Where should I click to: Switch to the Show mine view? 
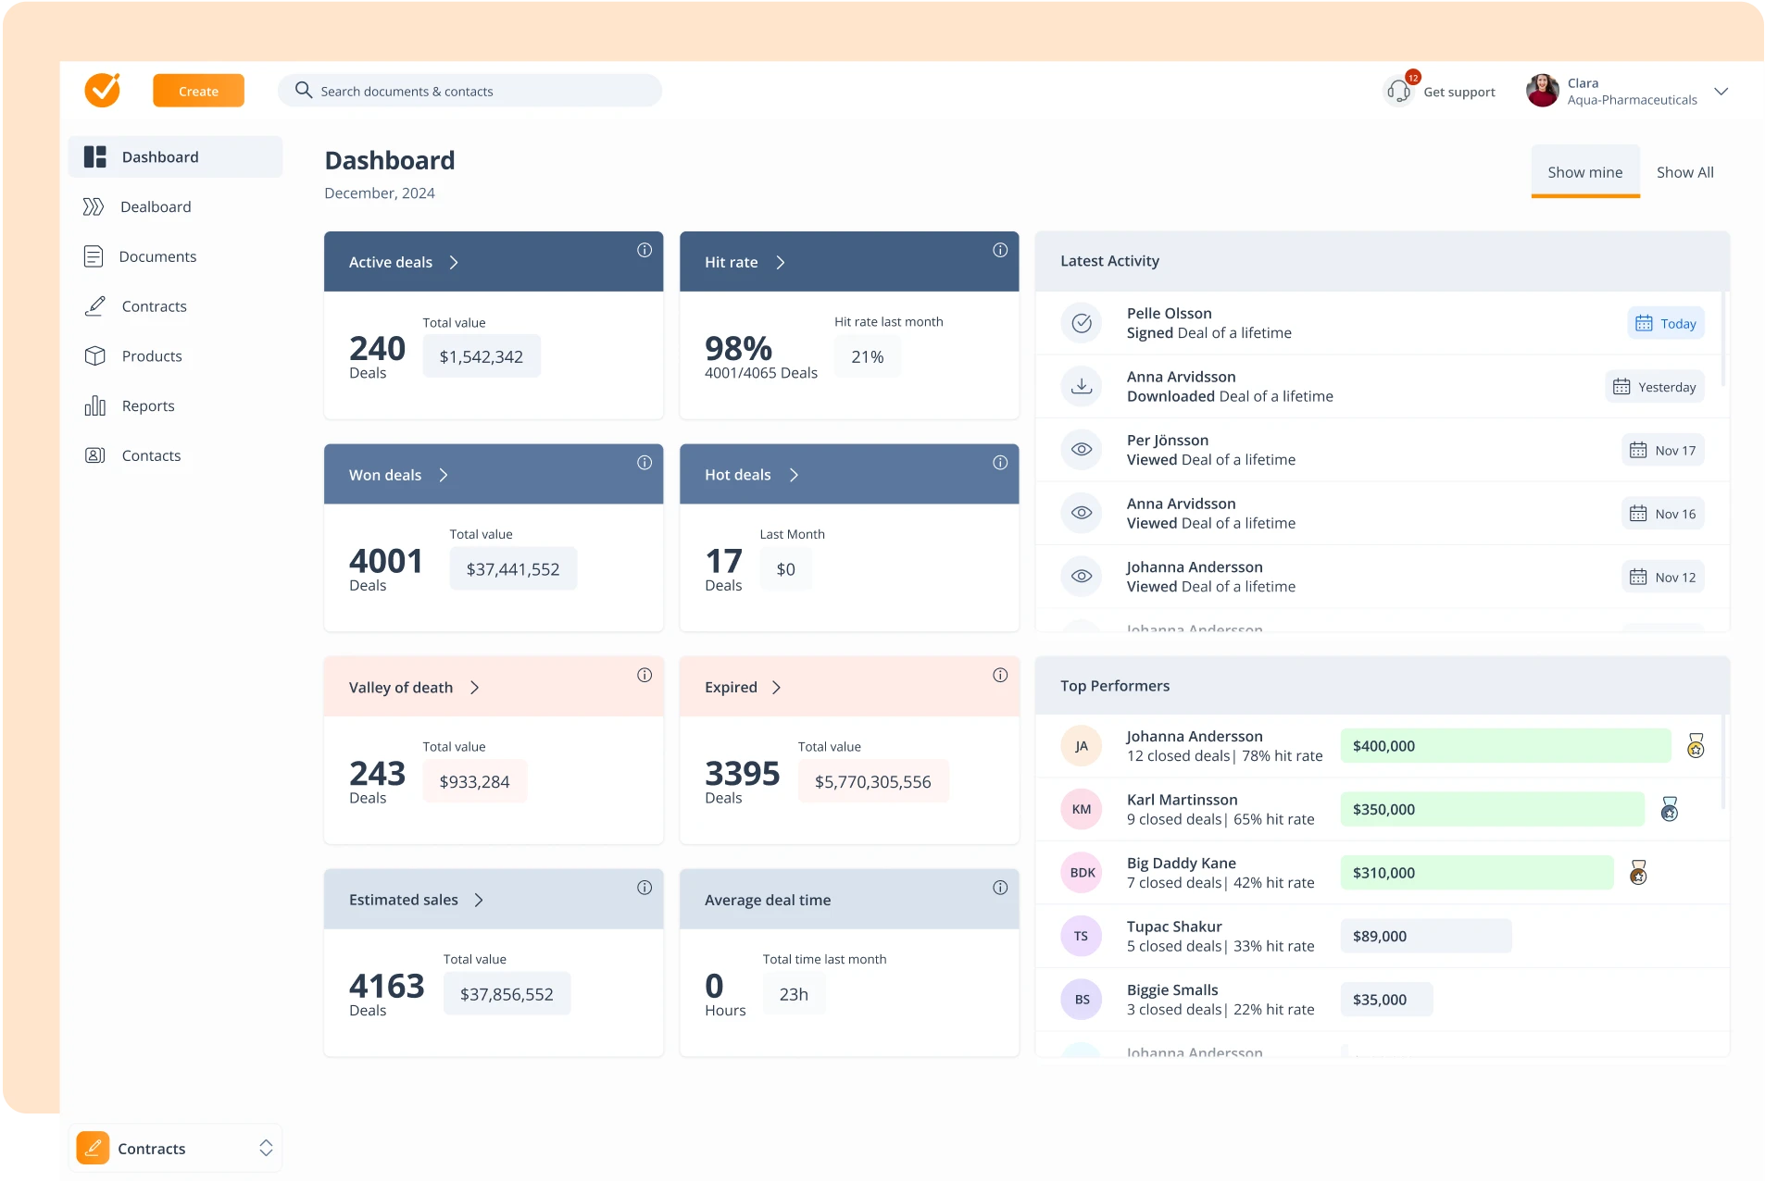(1584, 172)
